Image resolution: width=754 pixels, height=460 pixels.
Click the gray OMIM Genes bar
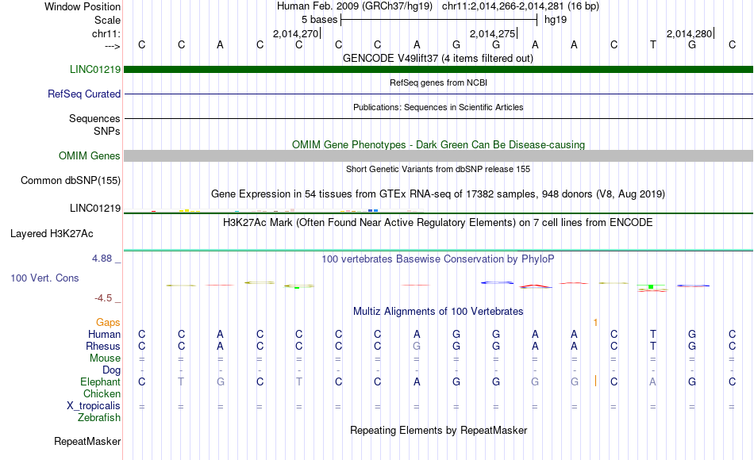click(438, 155)
